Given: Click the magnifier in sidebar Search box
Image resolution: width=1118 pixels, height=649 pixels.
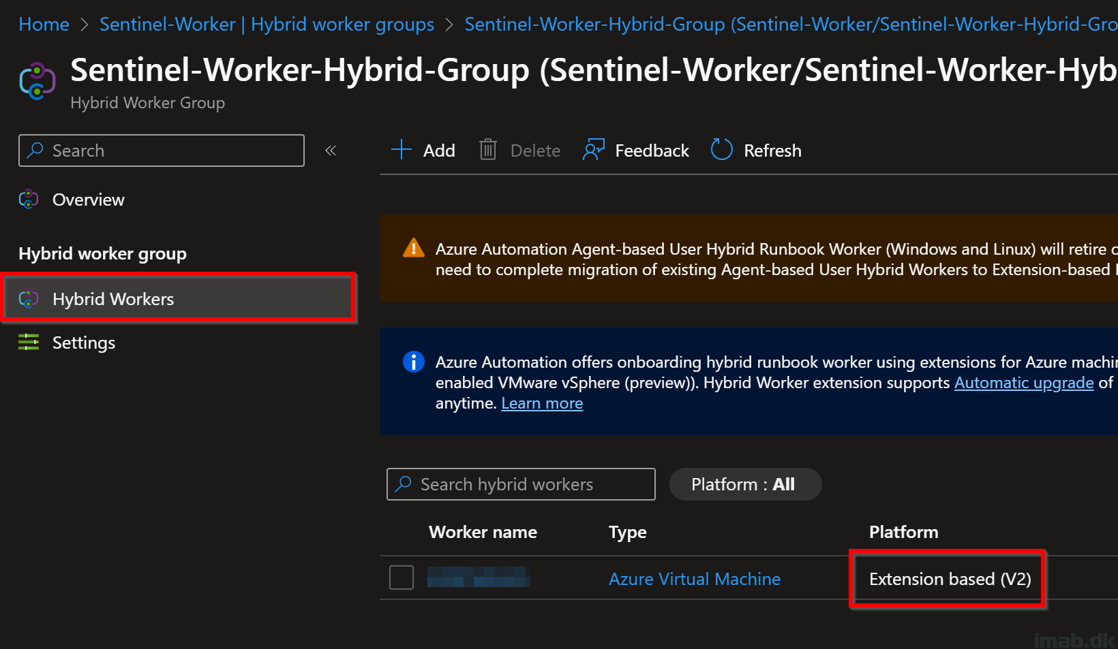Looking at the screenshot, I should point(35,151).
